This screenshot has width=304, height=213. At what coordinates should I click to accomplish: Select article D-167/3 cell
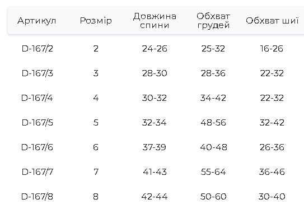(x=37, y=73)
